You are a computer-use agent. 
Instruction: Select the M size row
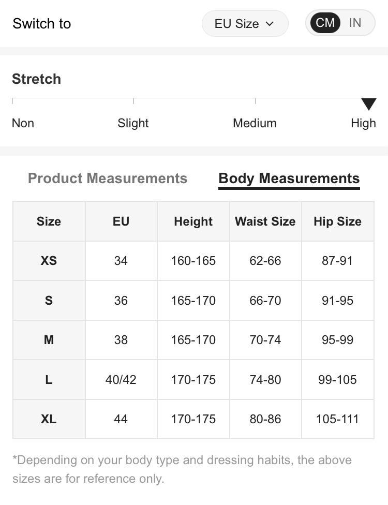click(x=49, y=340)
